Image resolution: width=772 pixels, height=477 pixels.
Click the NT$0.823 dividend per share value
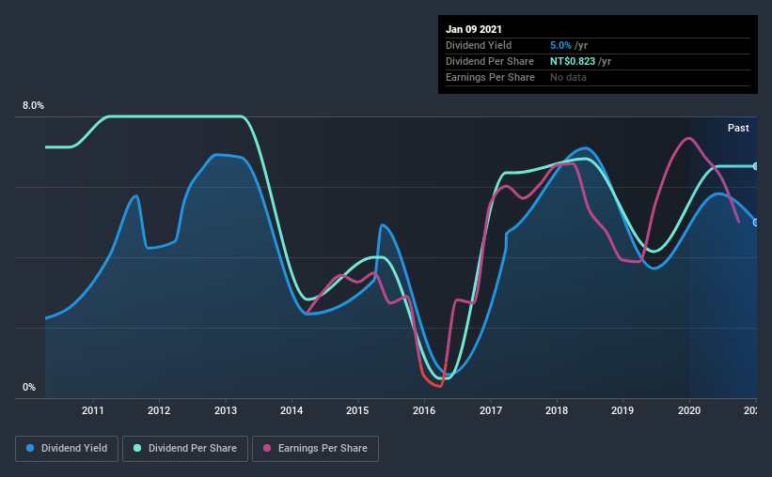click(573, 61)
